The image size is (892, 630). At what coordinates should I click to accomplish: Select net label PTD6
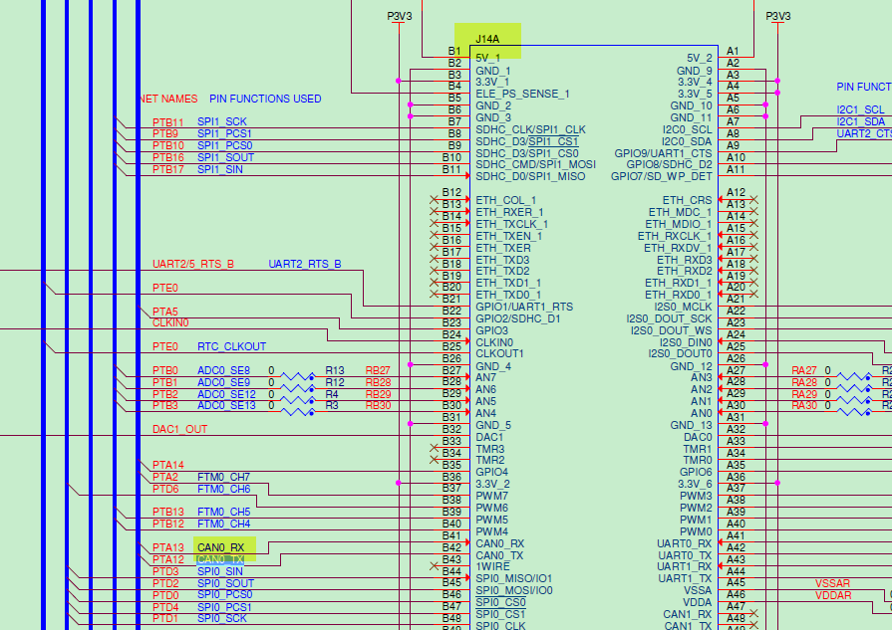pyautogui.click(x=165, y=489)
